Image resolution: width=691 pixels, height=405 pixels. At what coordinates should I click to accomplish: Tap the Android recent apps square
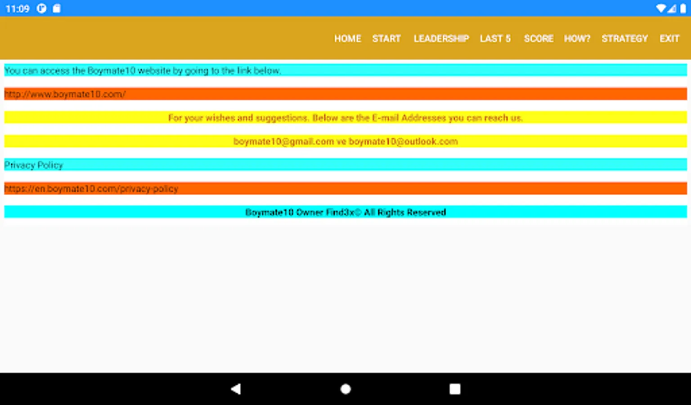pos(455,389)
